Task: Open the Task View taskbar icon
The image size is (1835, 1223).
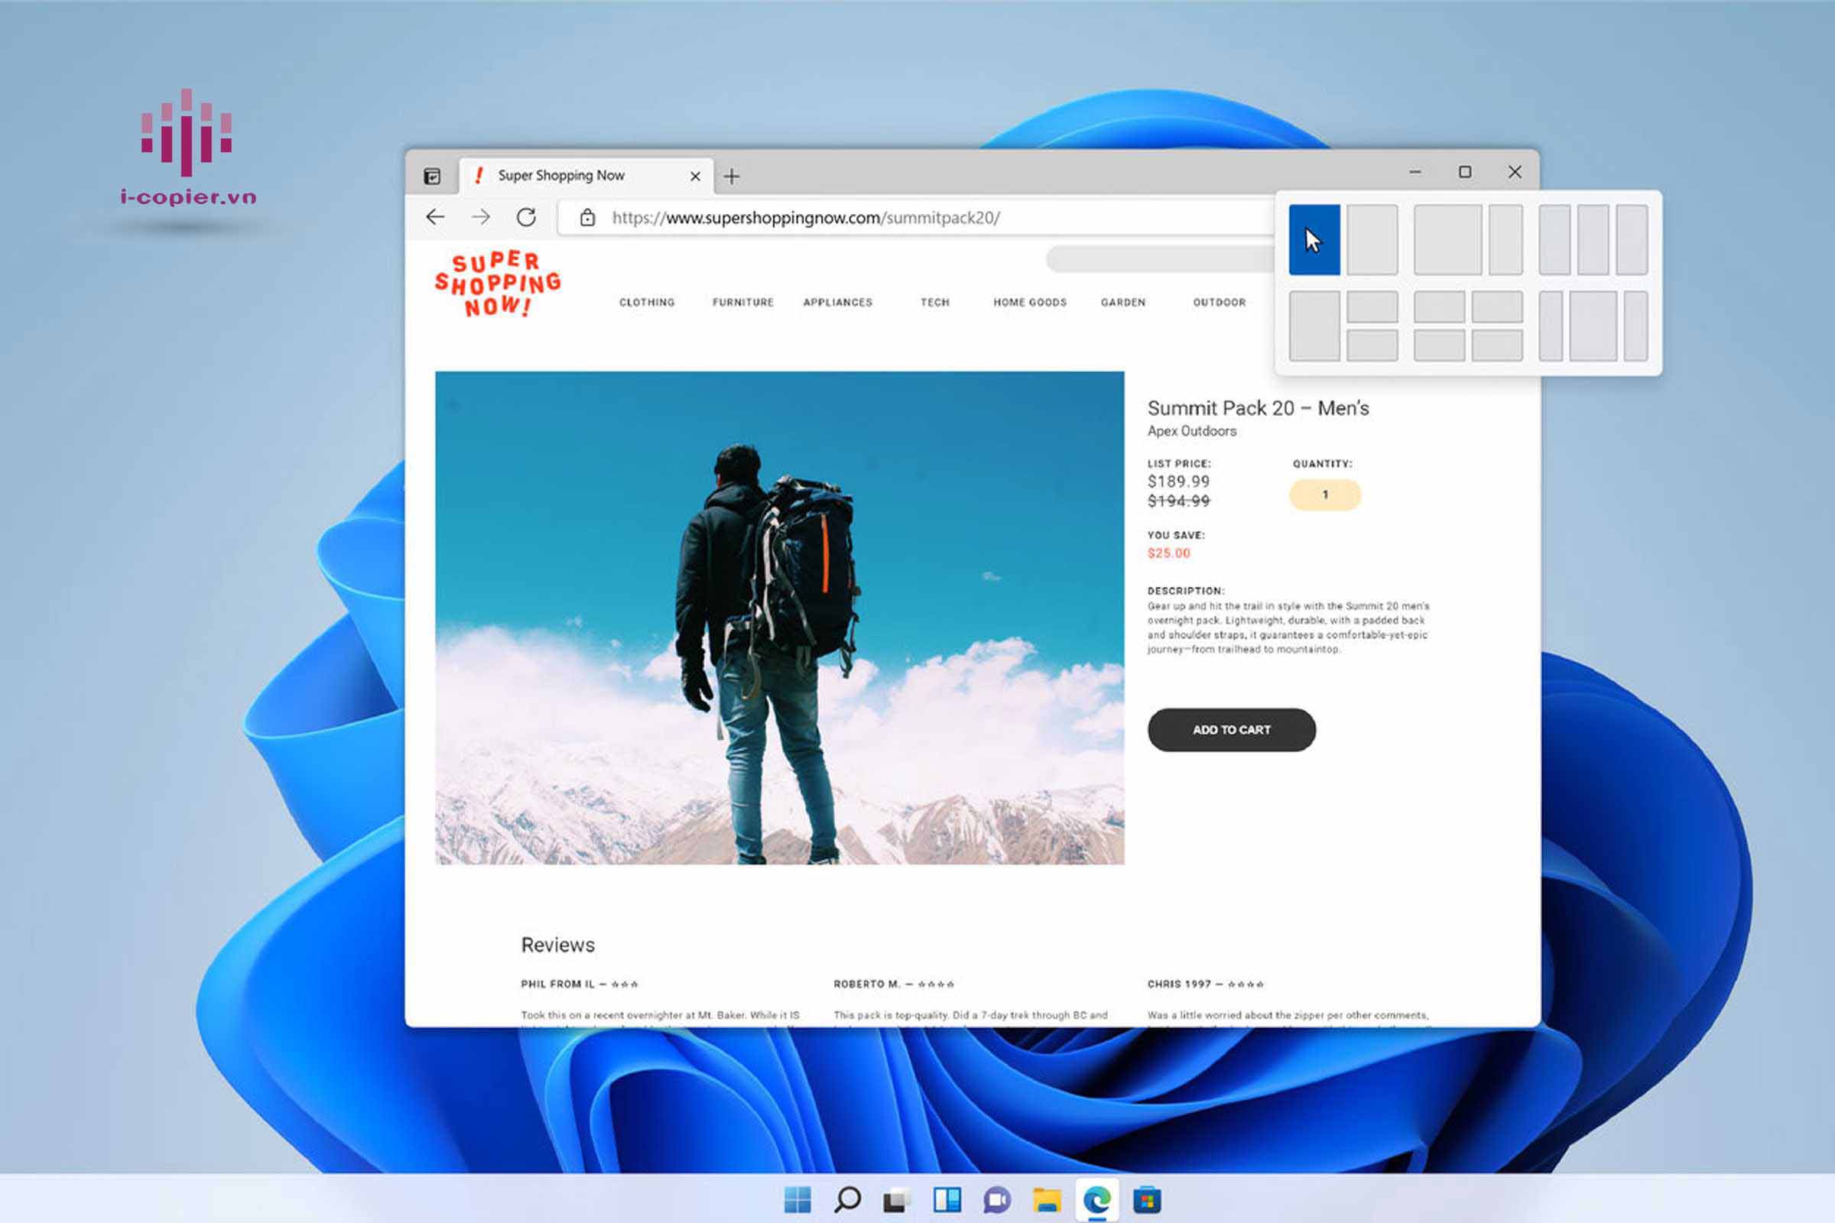Action: 897,1199
